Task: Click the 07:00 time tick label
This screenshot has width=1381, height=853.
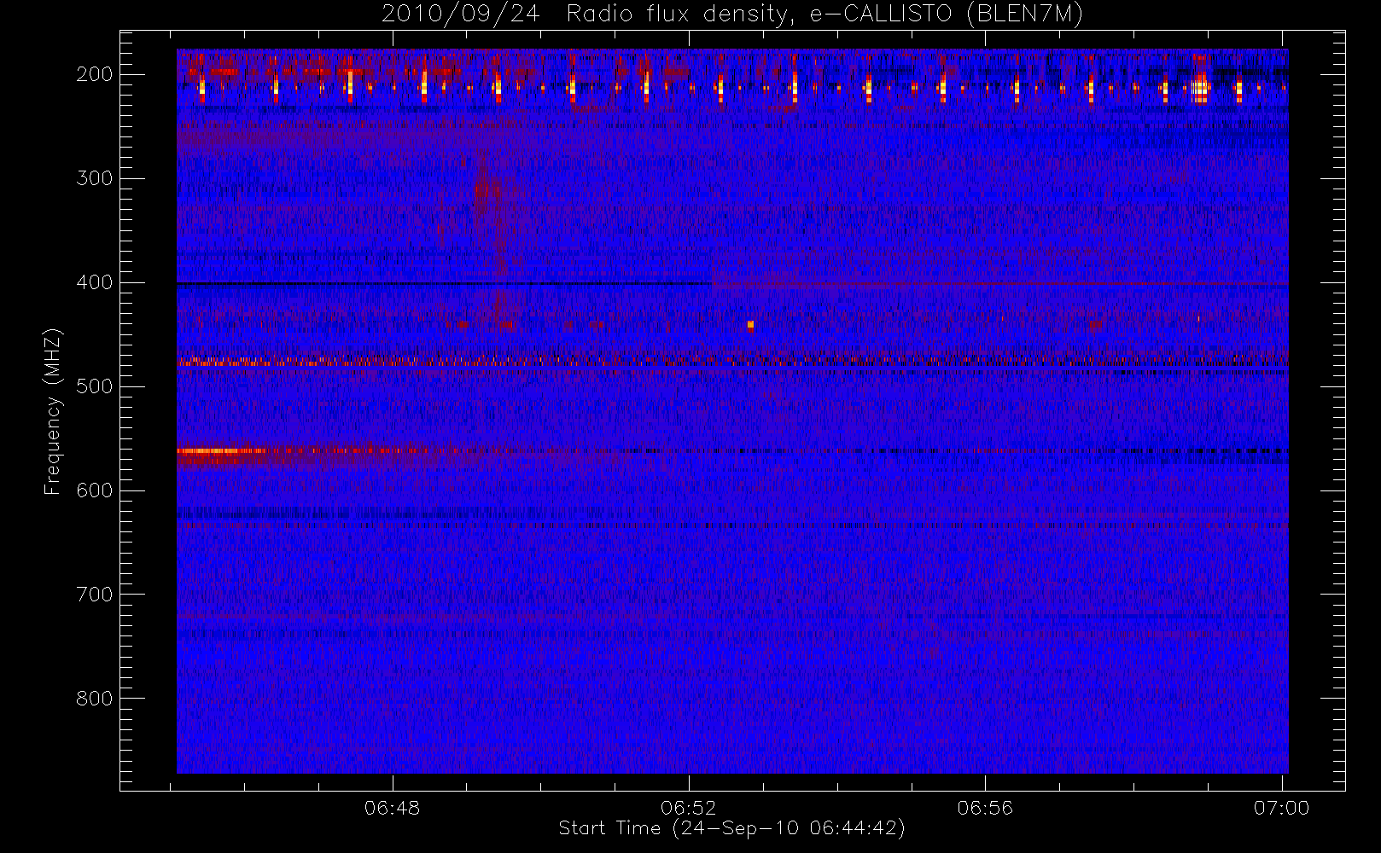Action: coord(1281,808)
